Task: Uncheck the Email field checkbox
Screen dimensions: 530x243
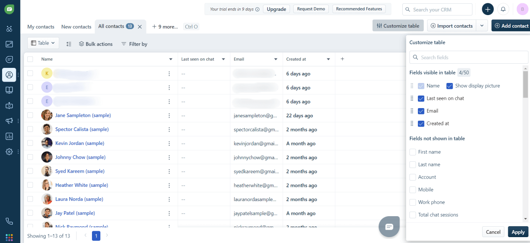Action: coord(421,111)
